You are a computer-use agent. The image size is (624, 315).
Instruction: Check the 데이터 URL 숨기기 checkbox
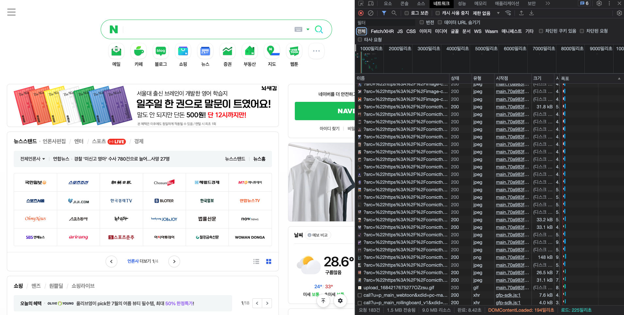pos(440,22)
